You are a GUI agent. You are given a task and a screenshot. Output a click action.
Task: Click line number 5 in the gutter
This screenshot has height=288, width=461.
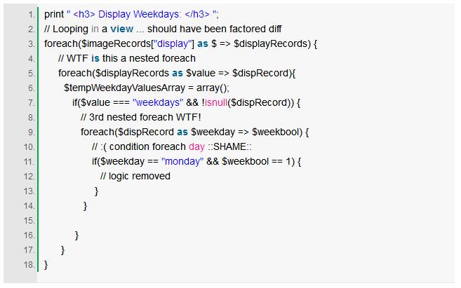pyautogui.click(x=31, y=74)
